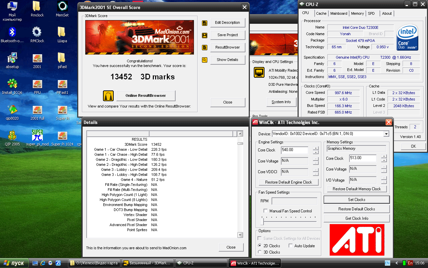Switch to the About tab in CPU-Z
The height and width of the screenshot is (268, 428).
(x=387, y=13)
